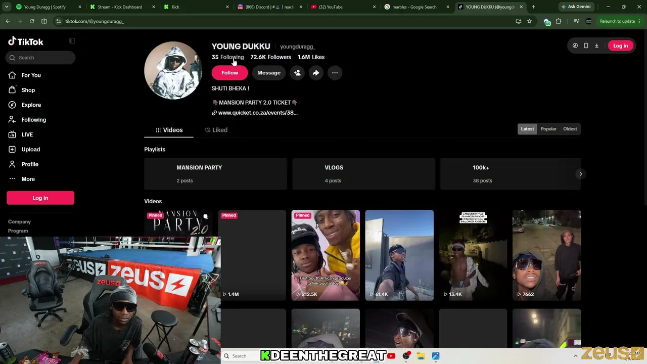Switch to the Spotify browser tab
The height and width of the screenshot is (364, 647).
click(x=48, y=7)
